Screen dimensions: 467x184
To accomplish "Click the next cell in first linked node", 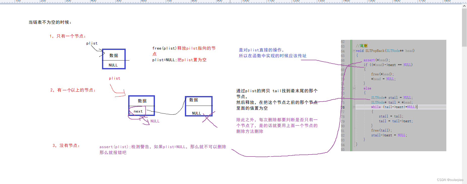I will (138, 111).
